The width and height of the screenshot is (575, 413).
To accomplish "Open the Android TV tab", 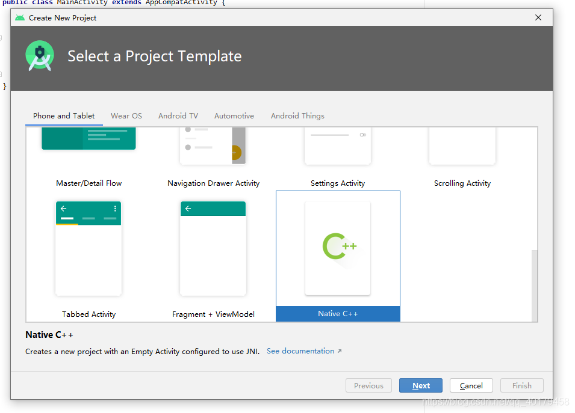I will pyautogui.click(x=178, y=115).
